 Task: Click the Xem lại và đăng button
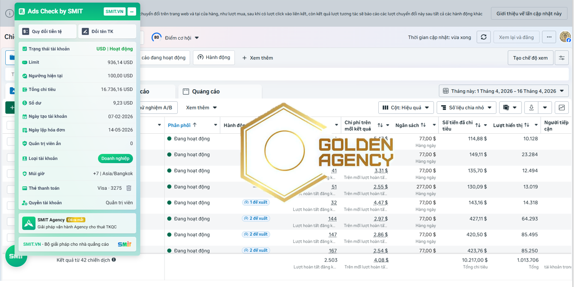point(516,37)
